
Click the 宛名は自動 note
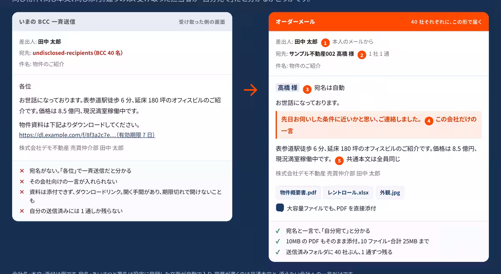[329, 88]
